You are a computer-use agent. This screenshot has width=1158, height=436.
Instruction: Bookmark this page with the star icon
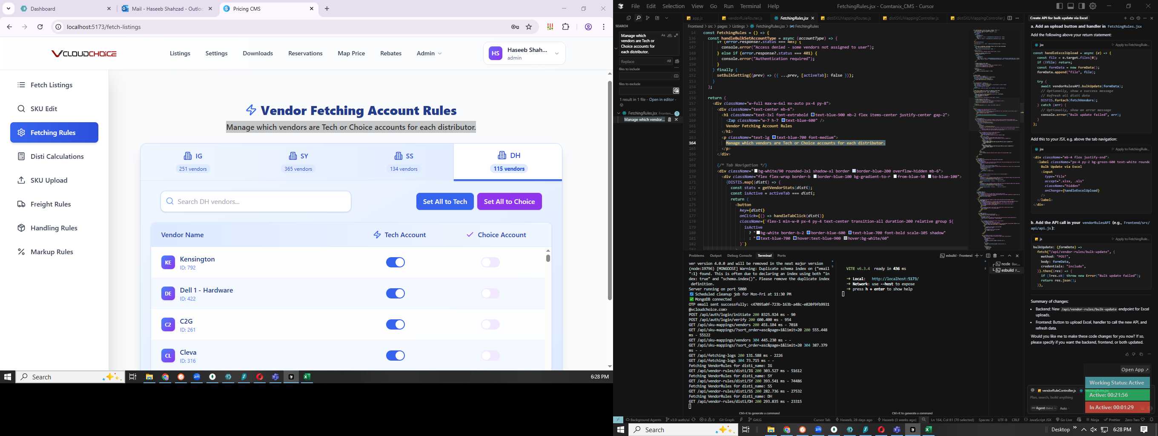point(529,27)
